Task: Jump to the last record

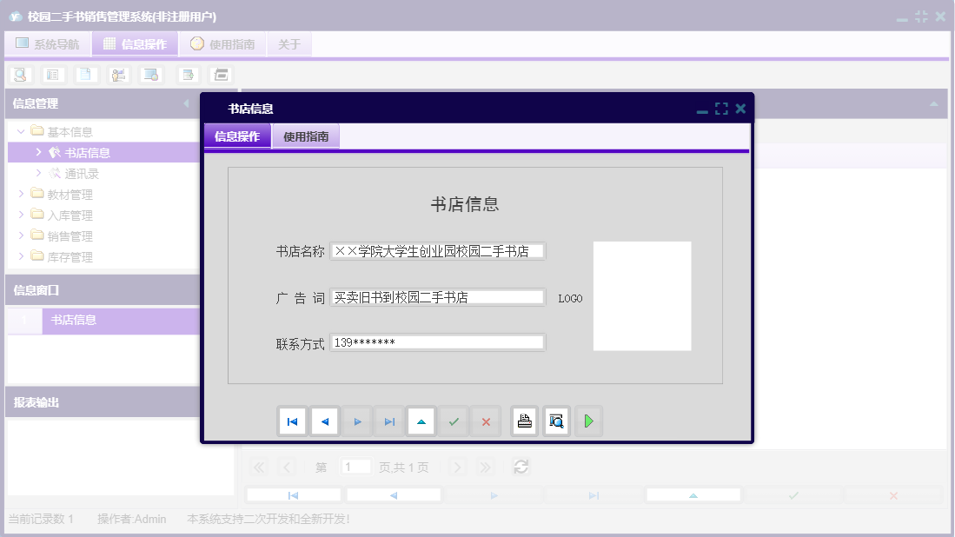Action: tap(389, 421)
